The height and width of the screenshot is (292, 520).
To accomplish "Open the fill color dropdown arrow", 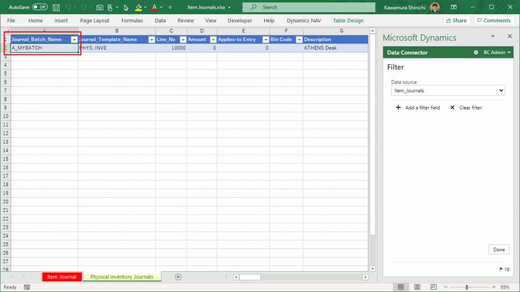I will 145,7.
